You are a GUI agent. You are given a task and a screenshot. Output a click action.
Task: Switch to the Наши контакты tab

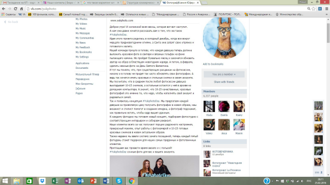click(61, 3)
